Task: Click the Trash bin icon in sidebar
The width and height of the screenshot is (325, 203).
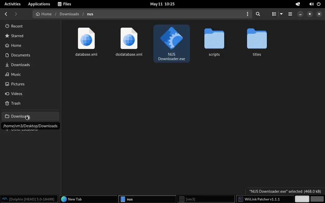Action: [7, 103]
